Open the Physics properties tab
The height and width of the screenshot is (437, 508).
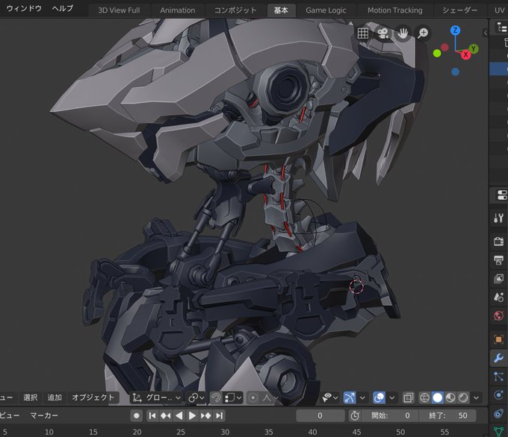click(498, 395)
